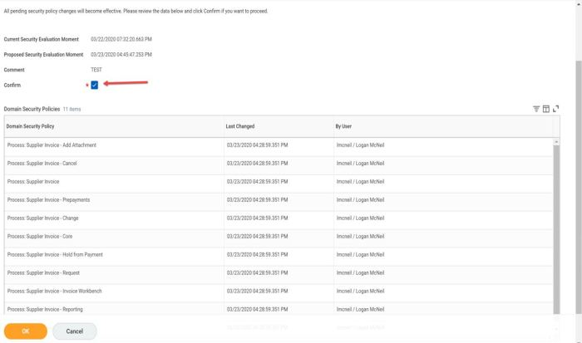582x343 pixels.
Task: Click the TEST comment value
Action: 96,70
